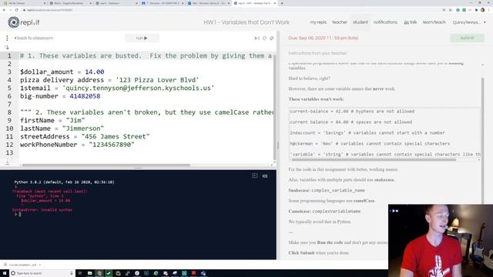Click the HW1 - Variables that Don't Work title
Viewport: 493px width, 277px height.
(246, 22)
